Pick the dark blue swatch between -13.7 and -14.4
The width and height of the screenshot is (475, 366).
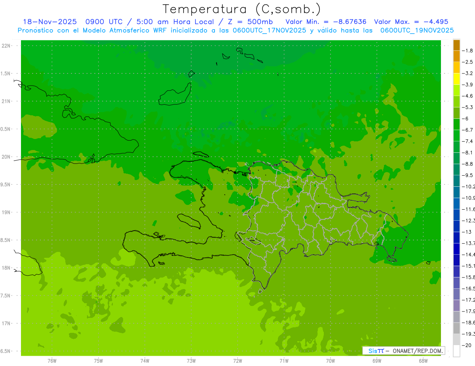(x=456, y=249)
